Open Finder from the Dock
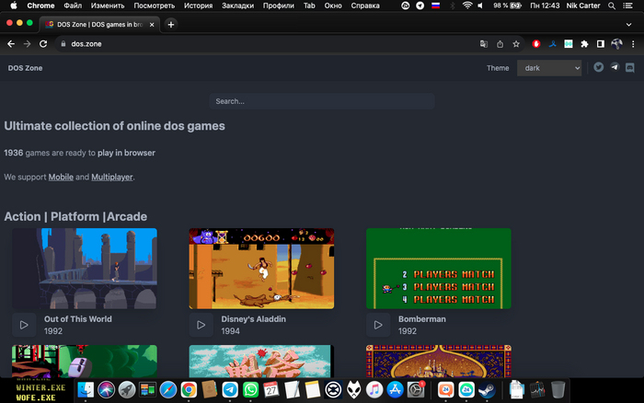 [86, 389]
